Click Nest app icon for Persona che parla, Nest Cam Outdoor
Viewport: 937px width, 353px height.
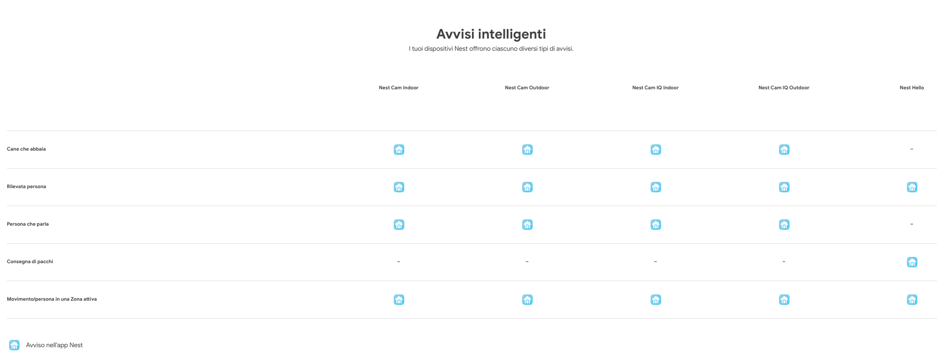point(527,225)
